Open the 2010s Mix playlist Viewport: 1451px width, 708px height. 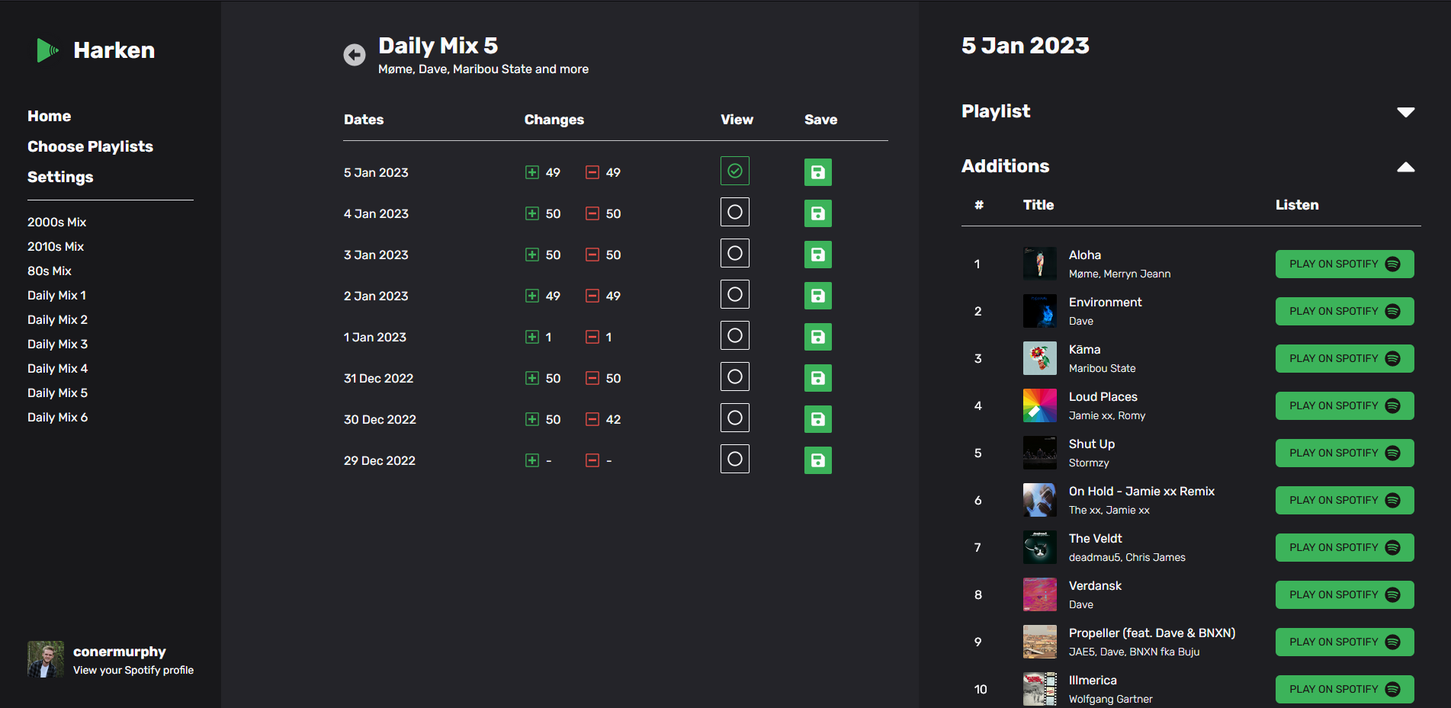coord(56,246)
